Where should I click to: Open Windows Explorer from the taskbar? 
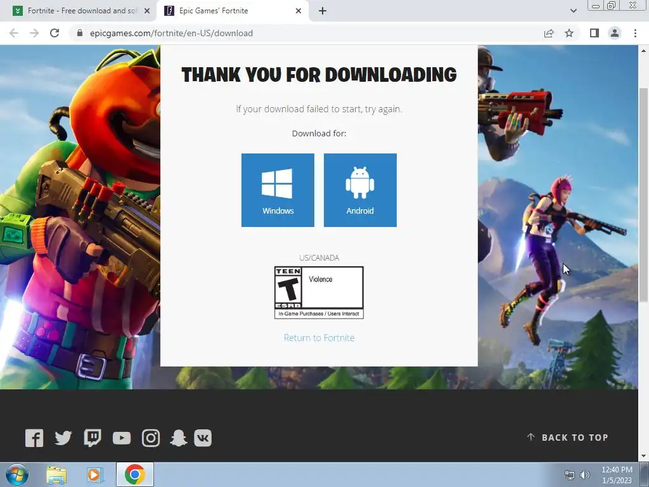[56, 474]
